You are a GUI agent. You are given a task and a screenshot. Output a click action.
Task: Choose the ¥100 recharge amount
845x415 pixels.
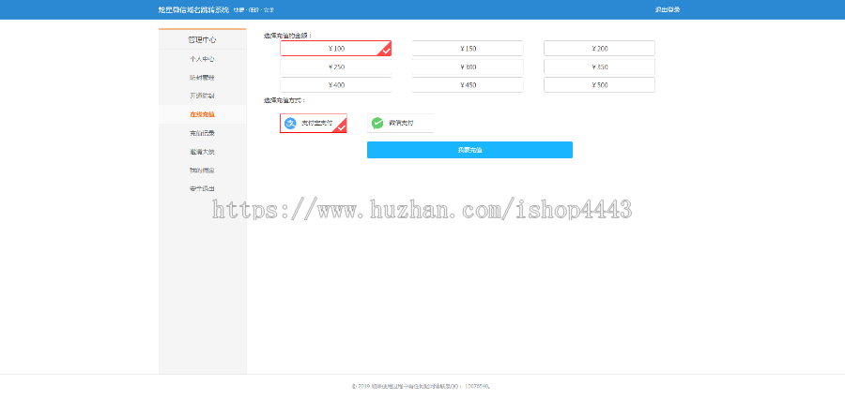tap(336, 49)
